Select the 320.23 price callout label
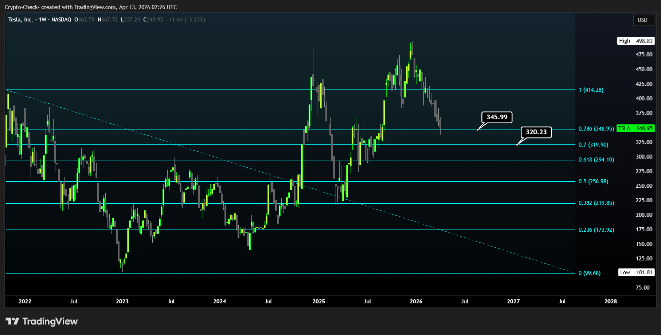Viewport: 661px width, 335px height. coord(536,132)
